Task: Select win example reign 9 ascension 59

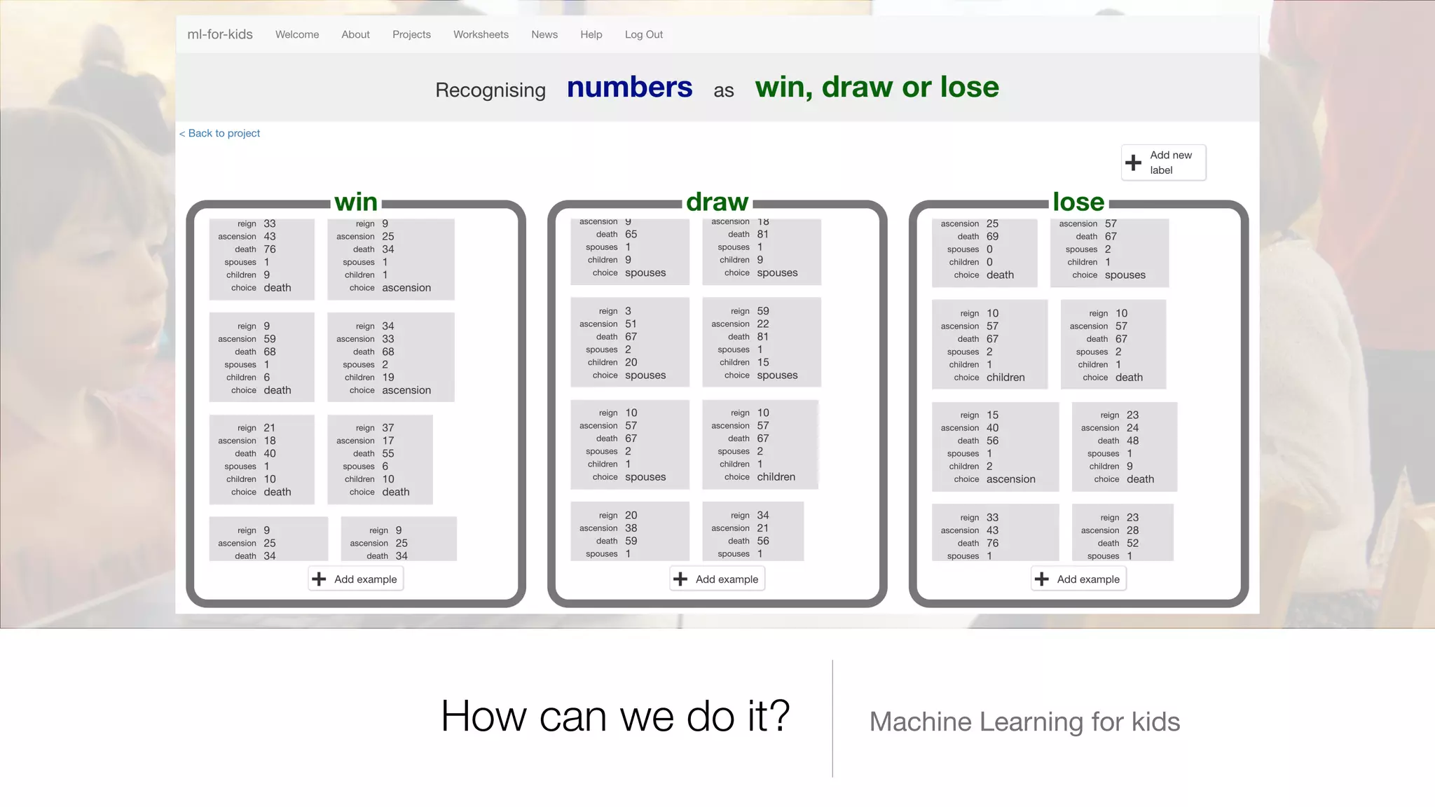Action: [x=262, y=357]
